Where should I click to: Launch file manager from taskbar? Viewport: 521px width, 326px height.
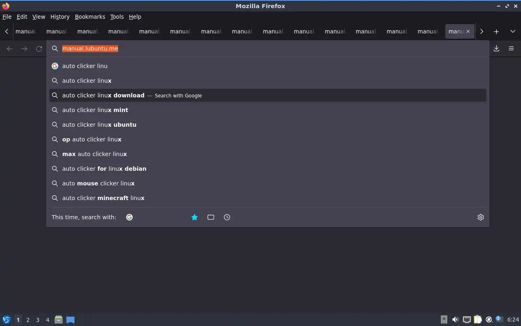59,319
